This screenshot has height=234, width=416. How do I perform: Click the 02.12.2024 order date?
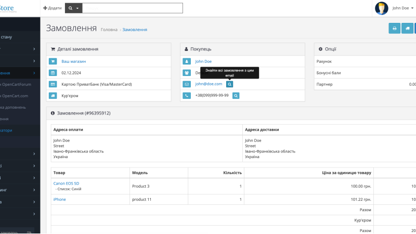[71, 73]
